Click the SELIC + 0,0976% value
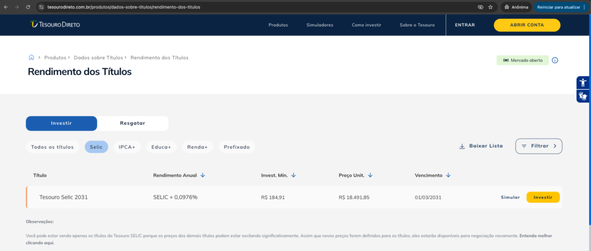 click(175, 197)
